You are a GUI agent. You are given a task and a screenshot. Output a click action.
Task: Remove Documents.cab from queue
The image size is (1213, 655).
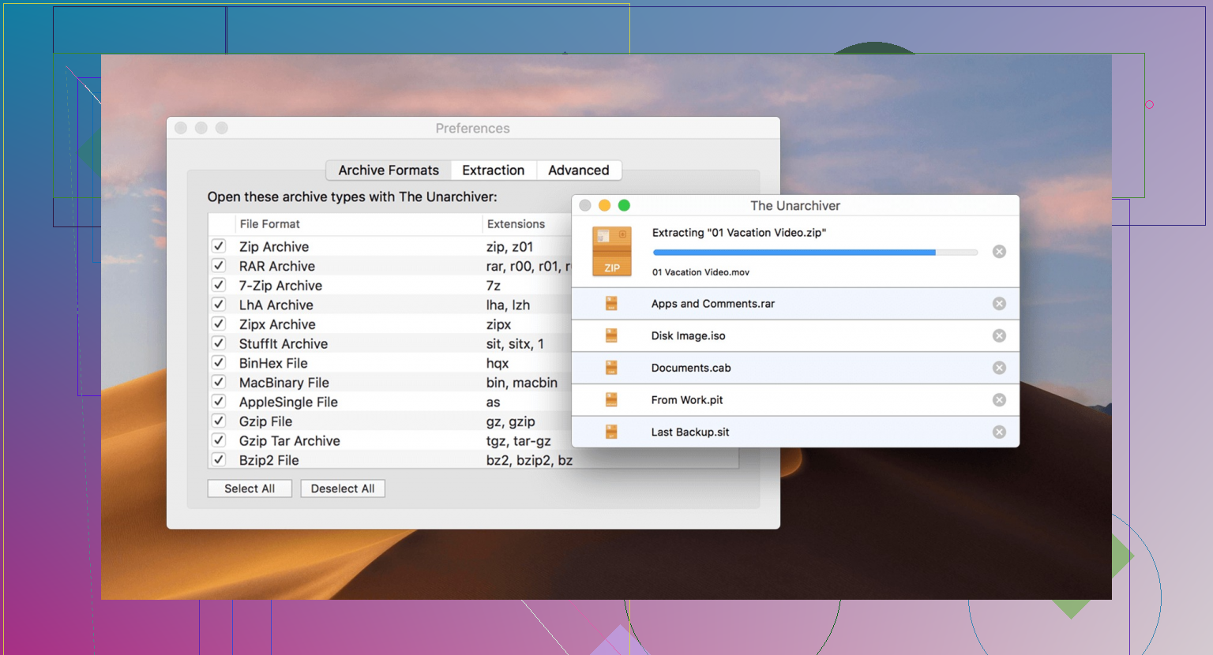(999, 368)
